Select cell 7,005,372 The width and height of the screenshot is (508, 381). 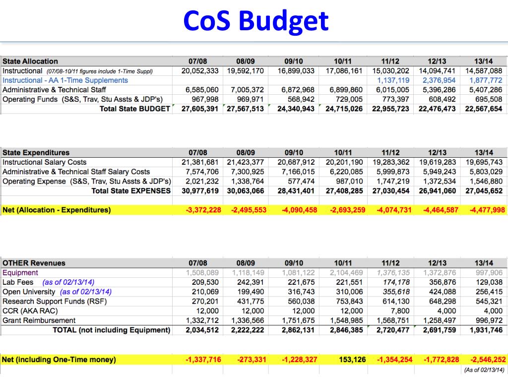(x=247, y=90)
